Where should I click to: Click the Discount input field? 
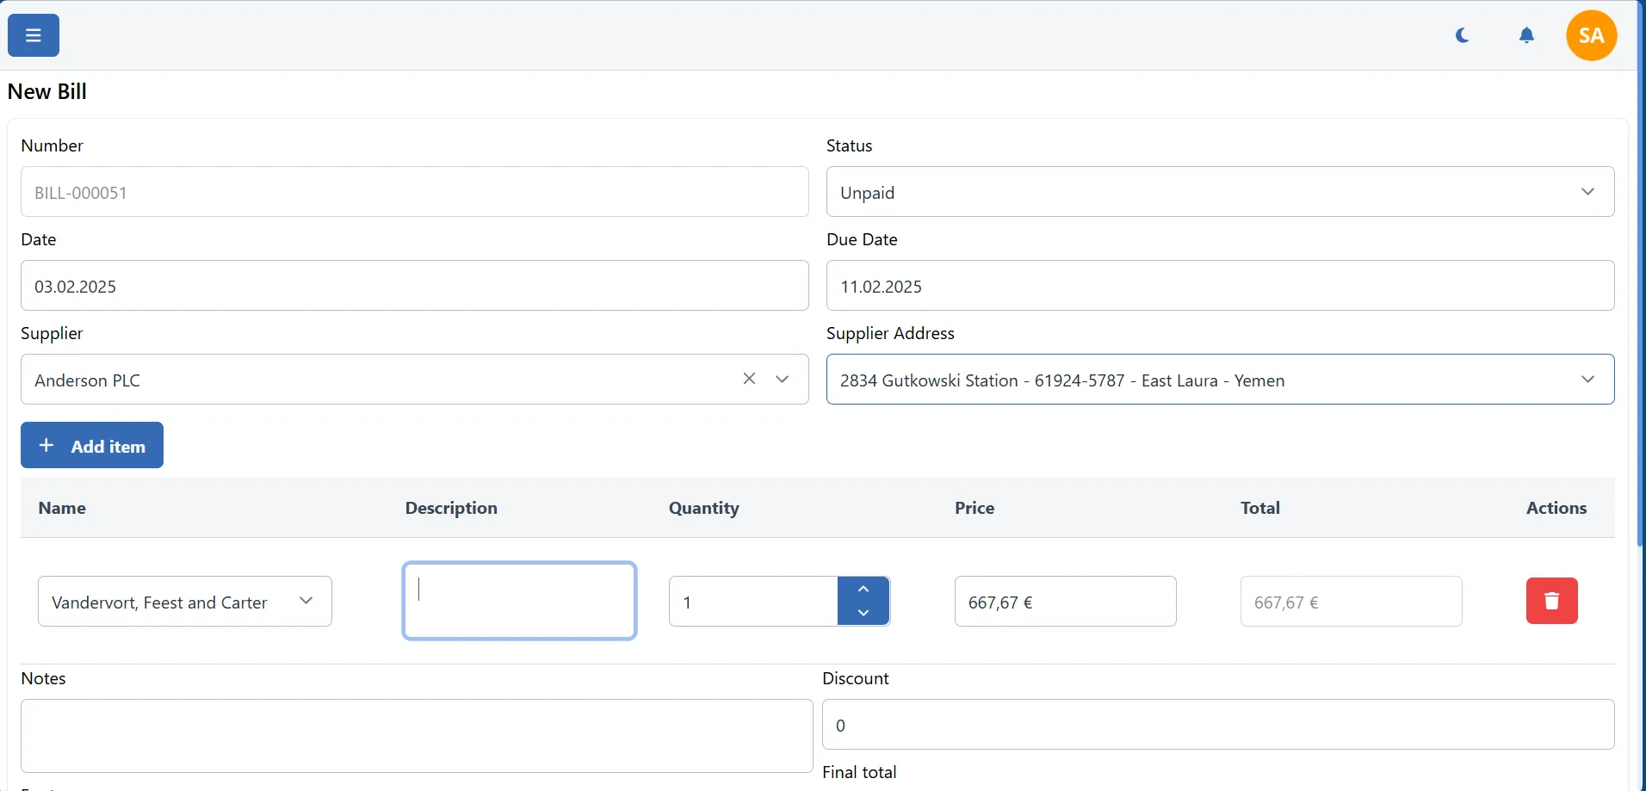coord(1217,725)
